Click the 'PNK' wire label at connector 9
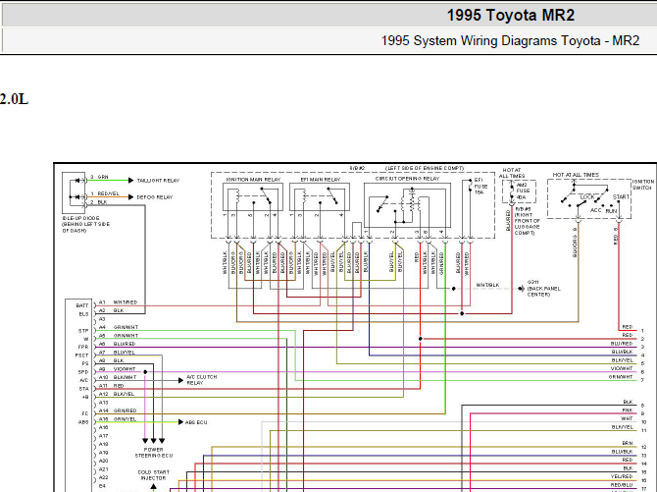Screen dimensions: 657x492 pos(628,410)
